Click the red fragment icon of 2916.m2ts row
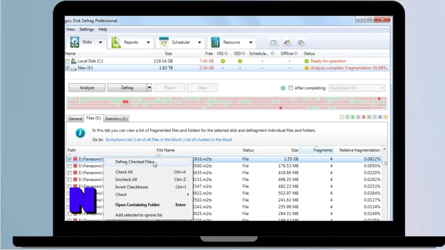Screen dimensions: 445x250 75,159
